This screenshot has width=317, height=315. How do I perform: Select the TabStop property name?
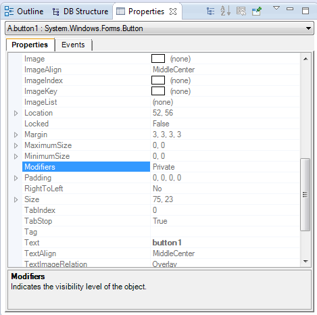(38, 221)
